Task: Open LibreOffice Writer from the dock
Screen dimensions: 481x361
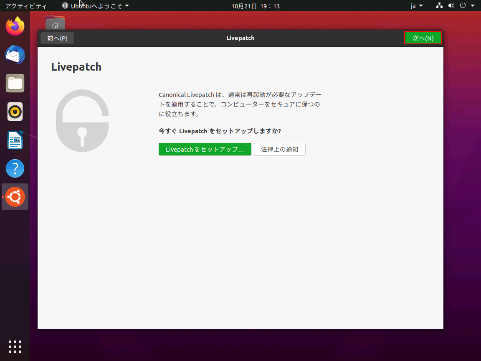Action: pos(15,140)
